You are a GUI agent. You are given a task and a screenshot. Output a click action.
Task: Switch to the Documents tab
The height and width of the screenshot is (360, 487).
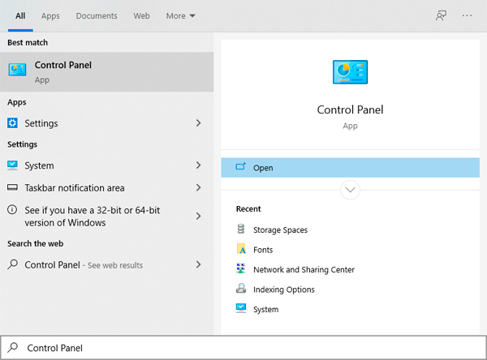(97, 15)
